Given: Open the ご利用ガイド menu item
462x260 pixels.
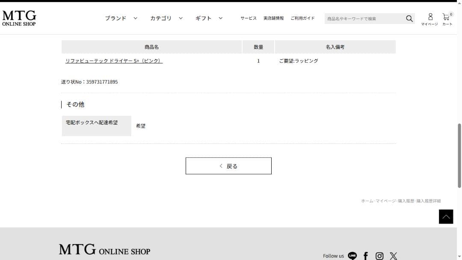Looking at the screenshot, I should click(x=302, y=18).
